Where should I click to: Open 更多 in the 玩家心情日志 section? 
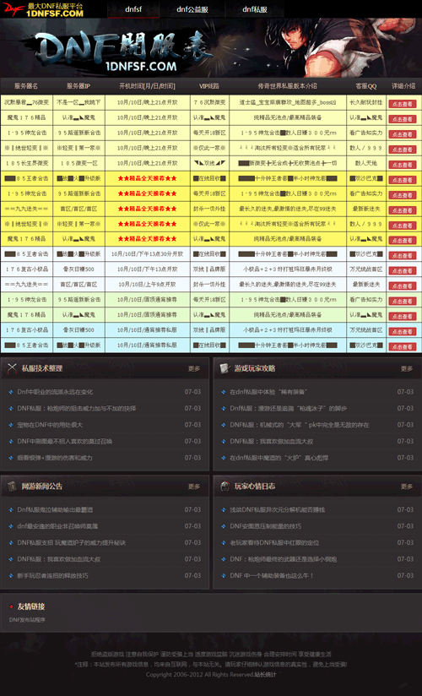(407, 487)
